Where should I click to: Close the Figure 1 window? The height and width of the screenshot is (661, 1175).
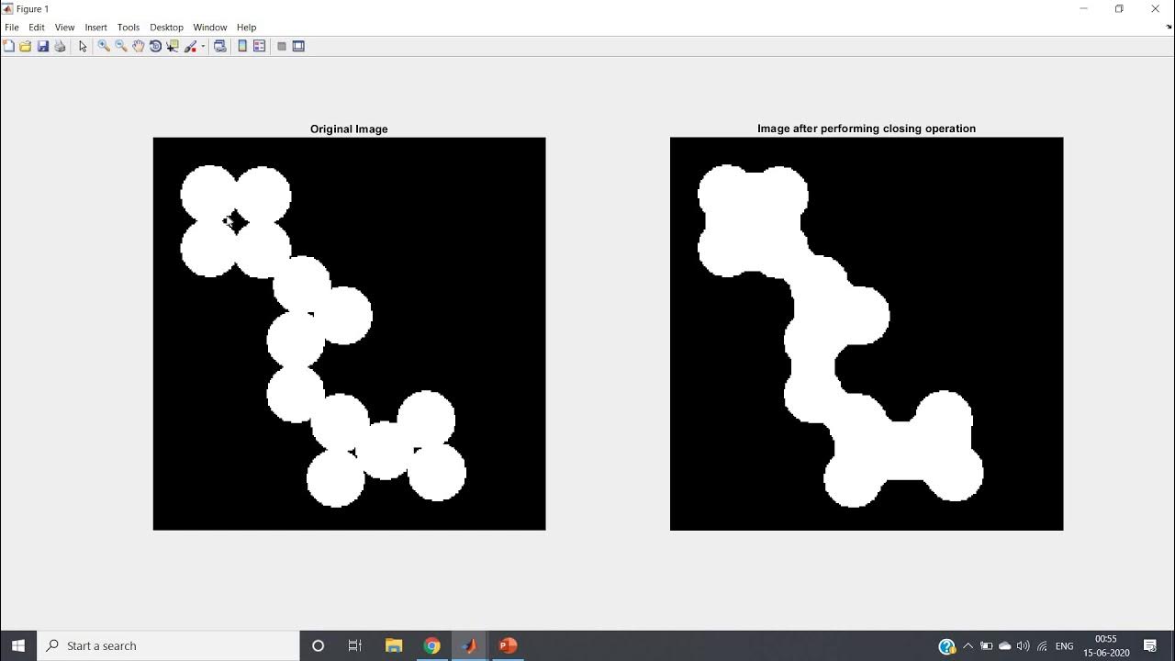click(1156, 8)
